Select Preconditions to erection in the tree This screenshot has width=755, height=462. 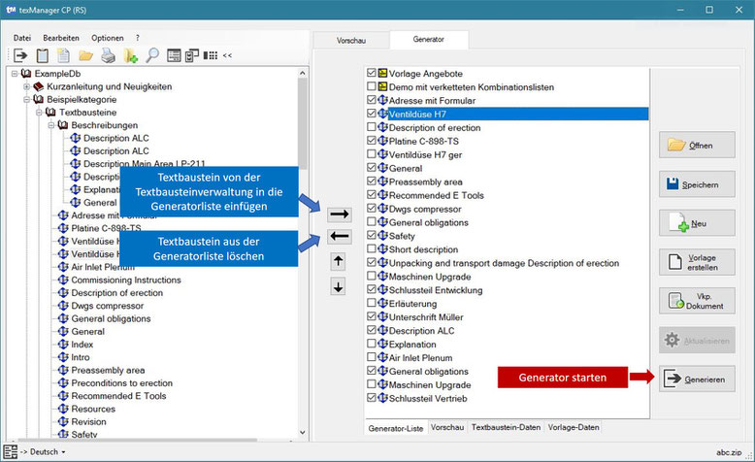click(x=122, y=383)
